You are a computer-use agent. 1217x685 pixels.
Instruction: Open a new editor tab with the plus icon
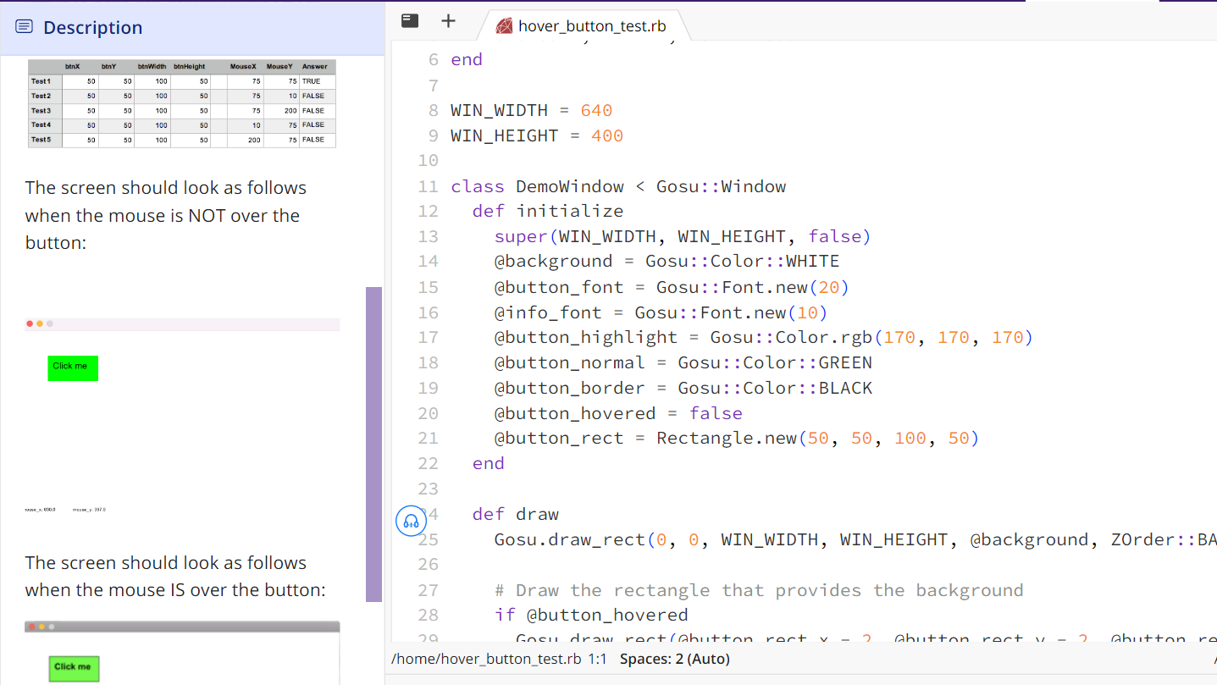pos(448,20)
